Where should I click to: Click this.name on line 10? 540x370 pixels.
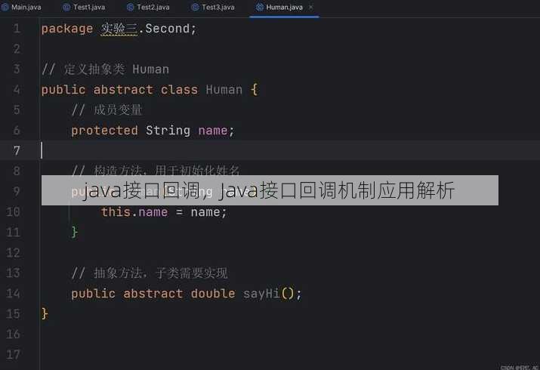(134, 212)
